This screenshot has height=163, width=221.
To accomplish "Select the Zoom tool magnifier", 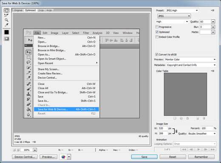I will pos(6,20).
